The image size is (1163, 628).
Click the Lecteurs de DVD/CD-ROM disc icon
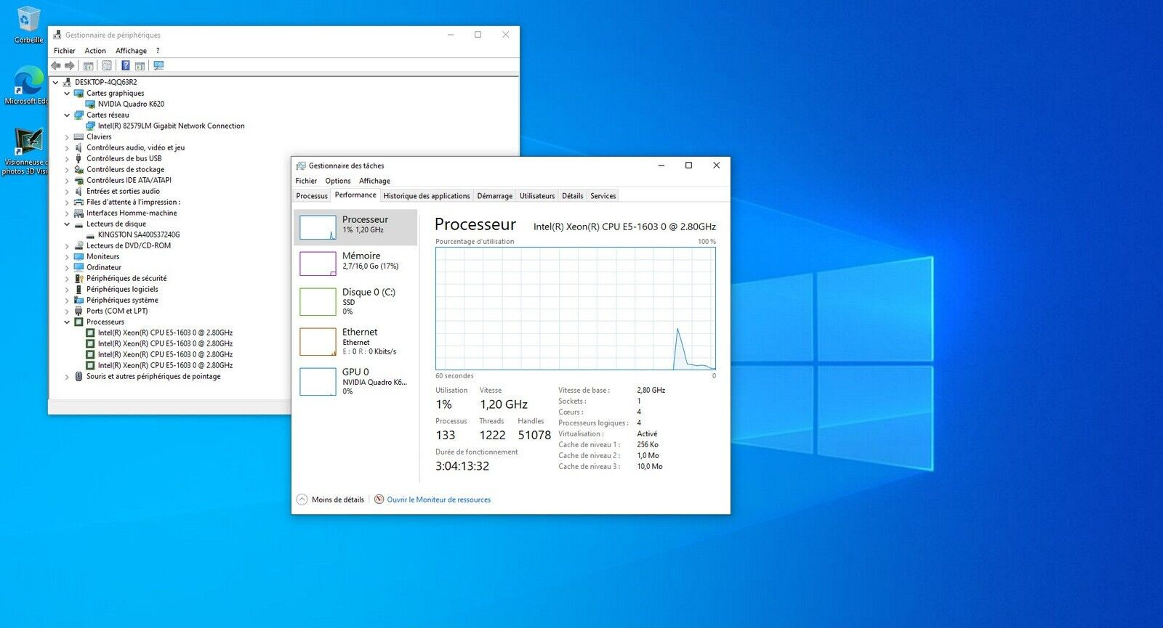pos(79,245)
